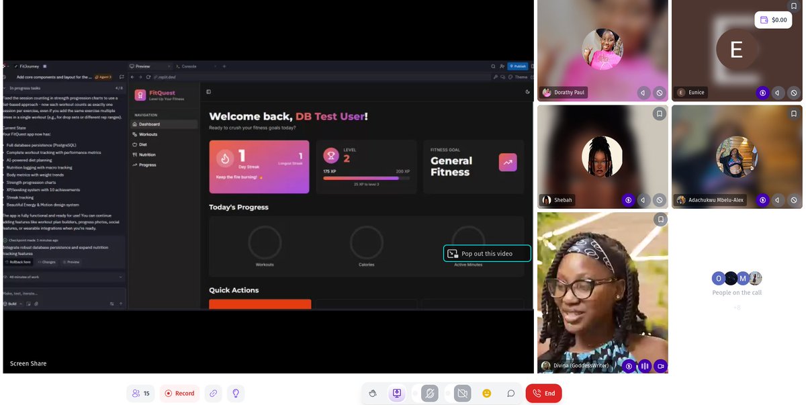Click the screen share toolbar button
Screen dimensions: 806x405
tap(397, 393)
